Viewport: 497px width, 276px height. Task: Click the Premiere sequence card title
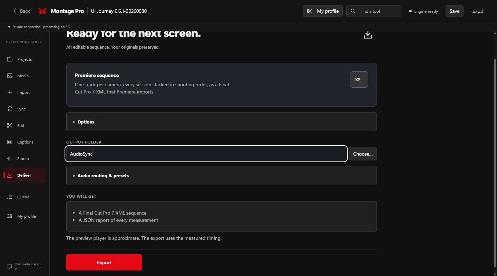pos(97,75)
